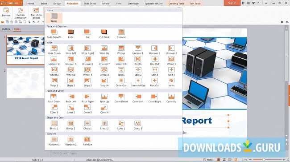The width and height of the screenshot is (290, 162).
Task: Click the notes area to add notes
Action: tap(65, 153)
